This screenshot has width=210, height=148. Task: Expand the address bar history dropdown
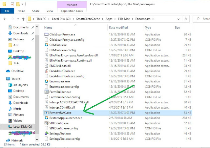[x=178, y=19]
